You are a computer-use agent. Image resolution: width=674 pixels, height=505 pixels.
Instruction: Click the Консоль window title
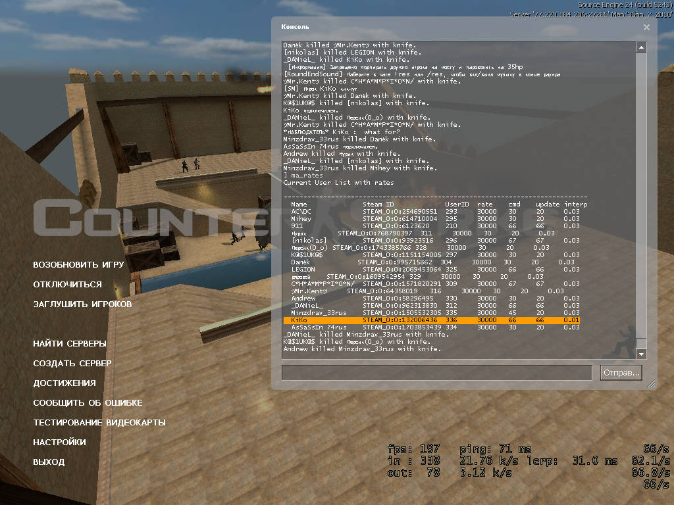(295, 26)
